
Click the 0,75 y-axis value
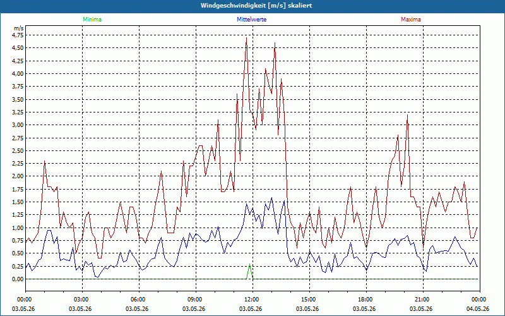(18, 241)
